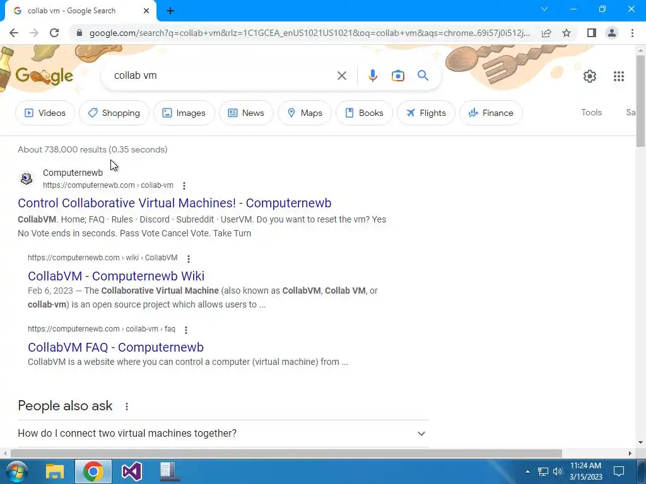Open Control Collaborative Virtual Machines! link
Screen dimensions: 646x484
(x=175, y=203)
